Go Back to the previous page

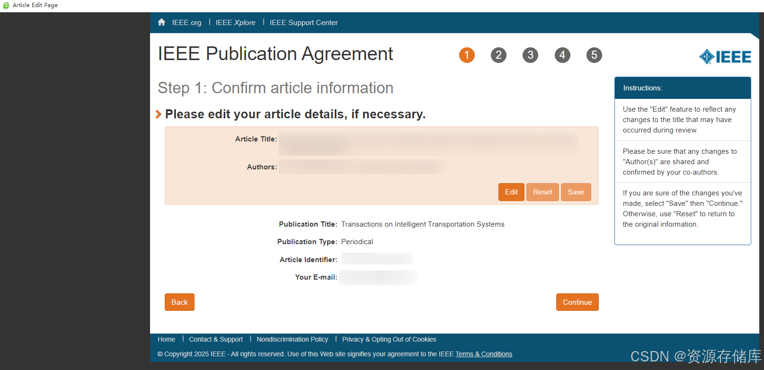pyautogui.click(x=179, y=302)
